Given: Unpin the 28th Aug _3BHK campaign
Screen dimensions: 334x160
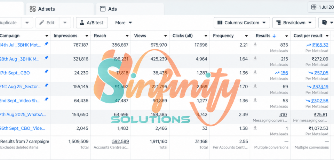Looking at the screenshot, I should tap(46, 58).
